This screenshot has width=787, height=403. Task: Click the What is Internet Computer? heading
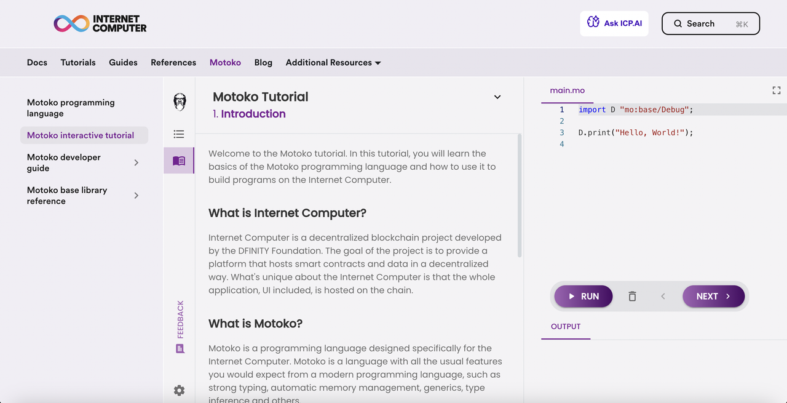(287, 213)
